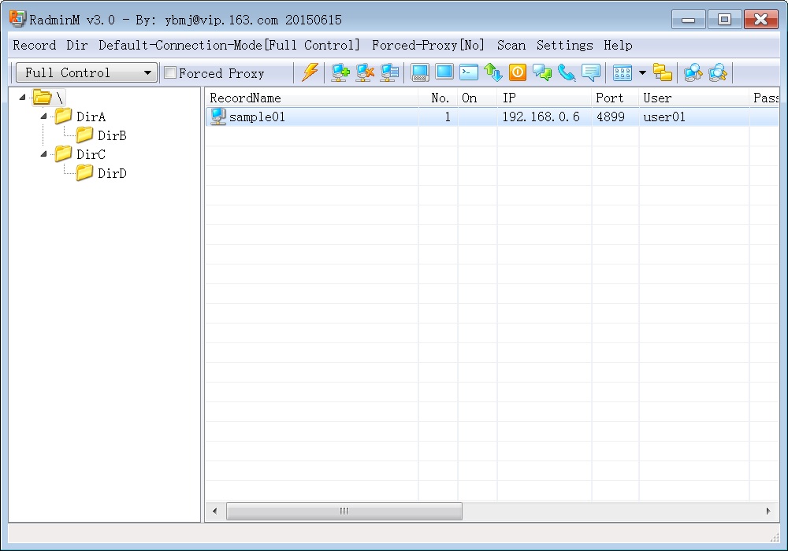Viewport: 788px width, 551px height.
Task: Open the Record menu
Action: 34,46
